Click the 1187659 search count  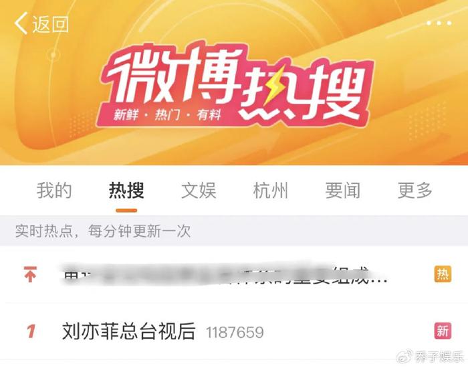(x=235, y=332)
